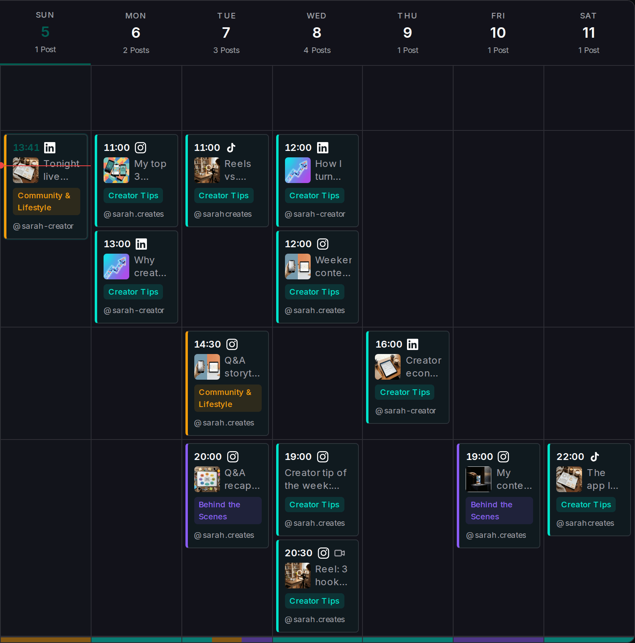Click Creator Tips tag on Monday 13:00 post
The height and width of the screenshot is (643, 635).
point(133,292)
